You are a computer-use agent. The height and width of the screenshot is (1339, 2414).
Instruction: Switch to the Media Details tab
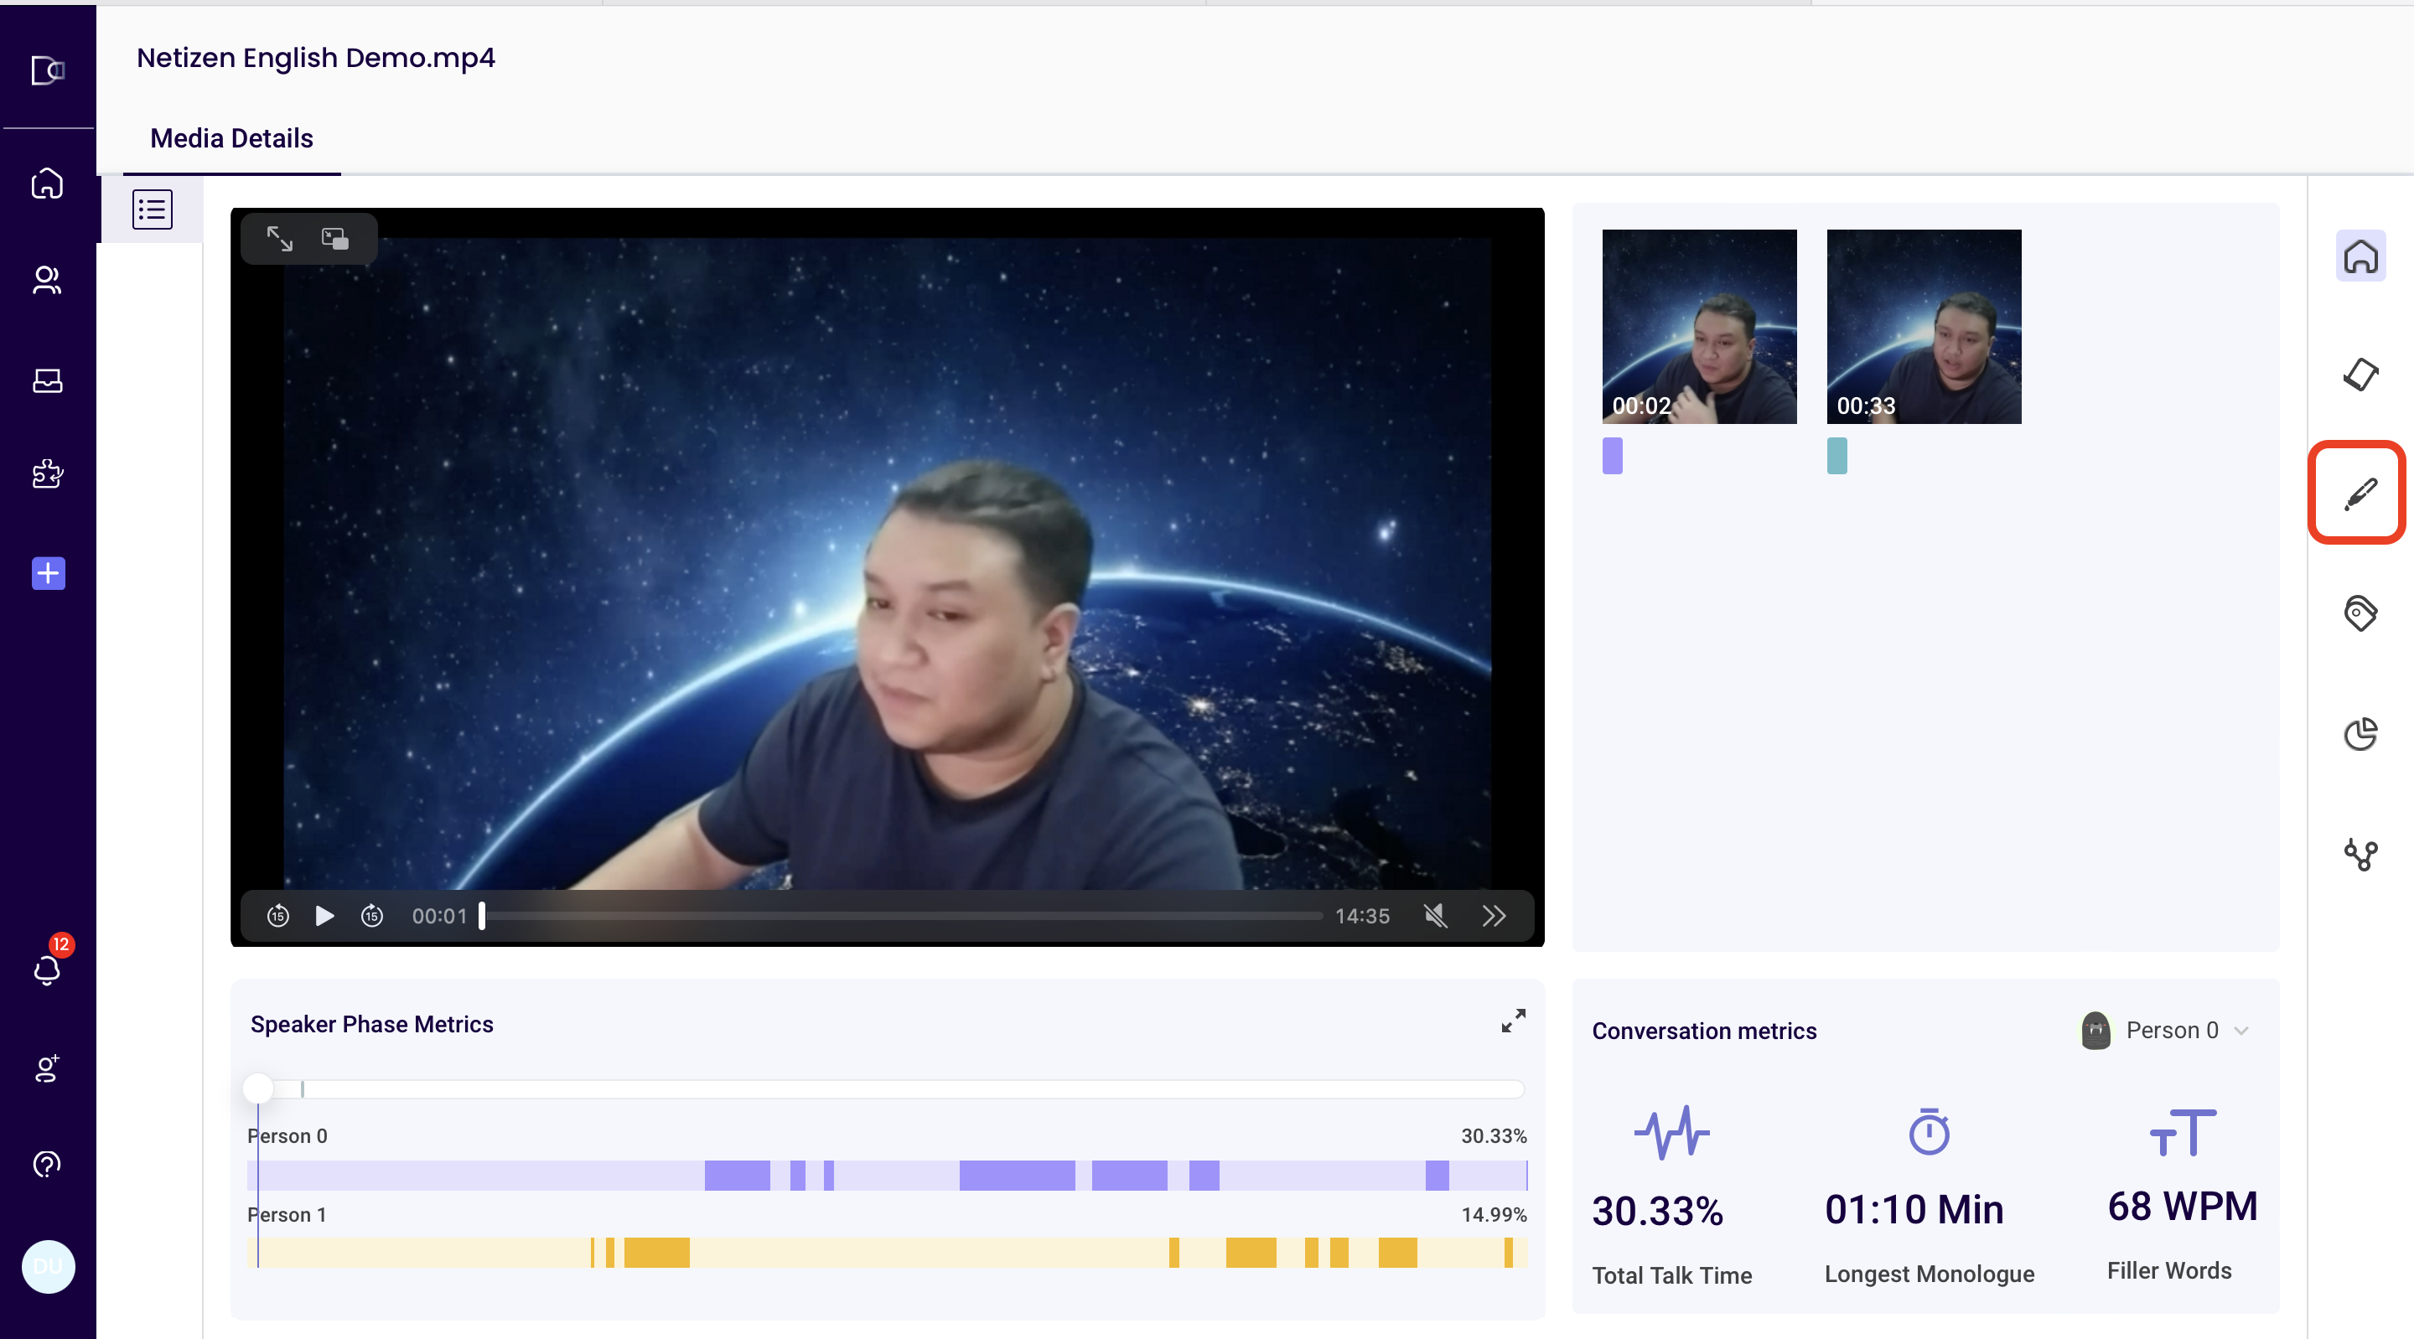[x=231, y=137]
